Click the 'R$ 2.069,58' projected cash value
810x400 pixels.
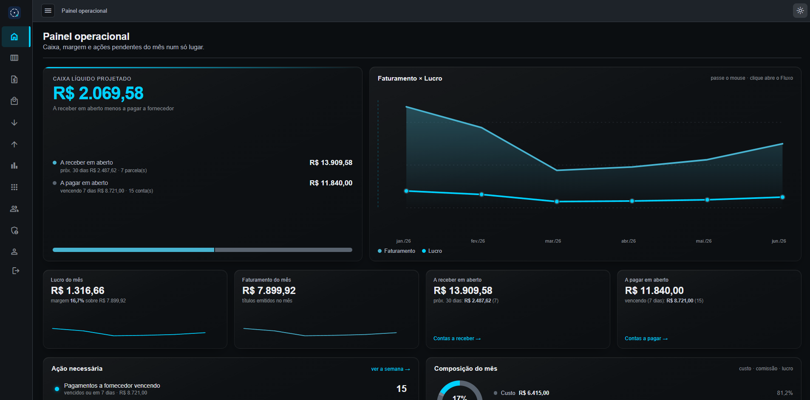[98, 93]
